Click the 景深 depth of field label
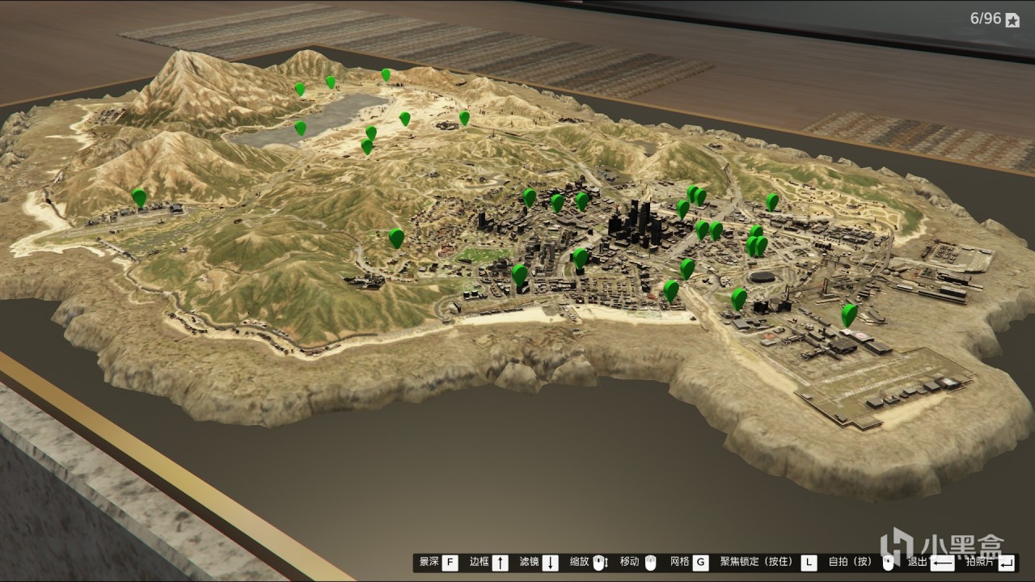The height and width of the screenshot is (582, 1035). 427,562
